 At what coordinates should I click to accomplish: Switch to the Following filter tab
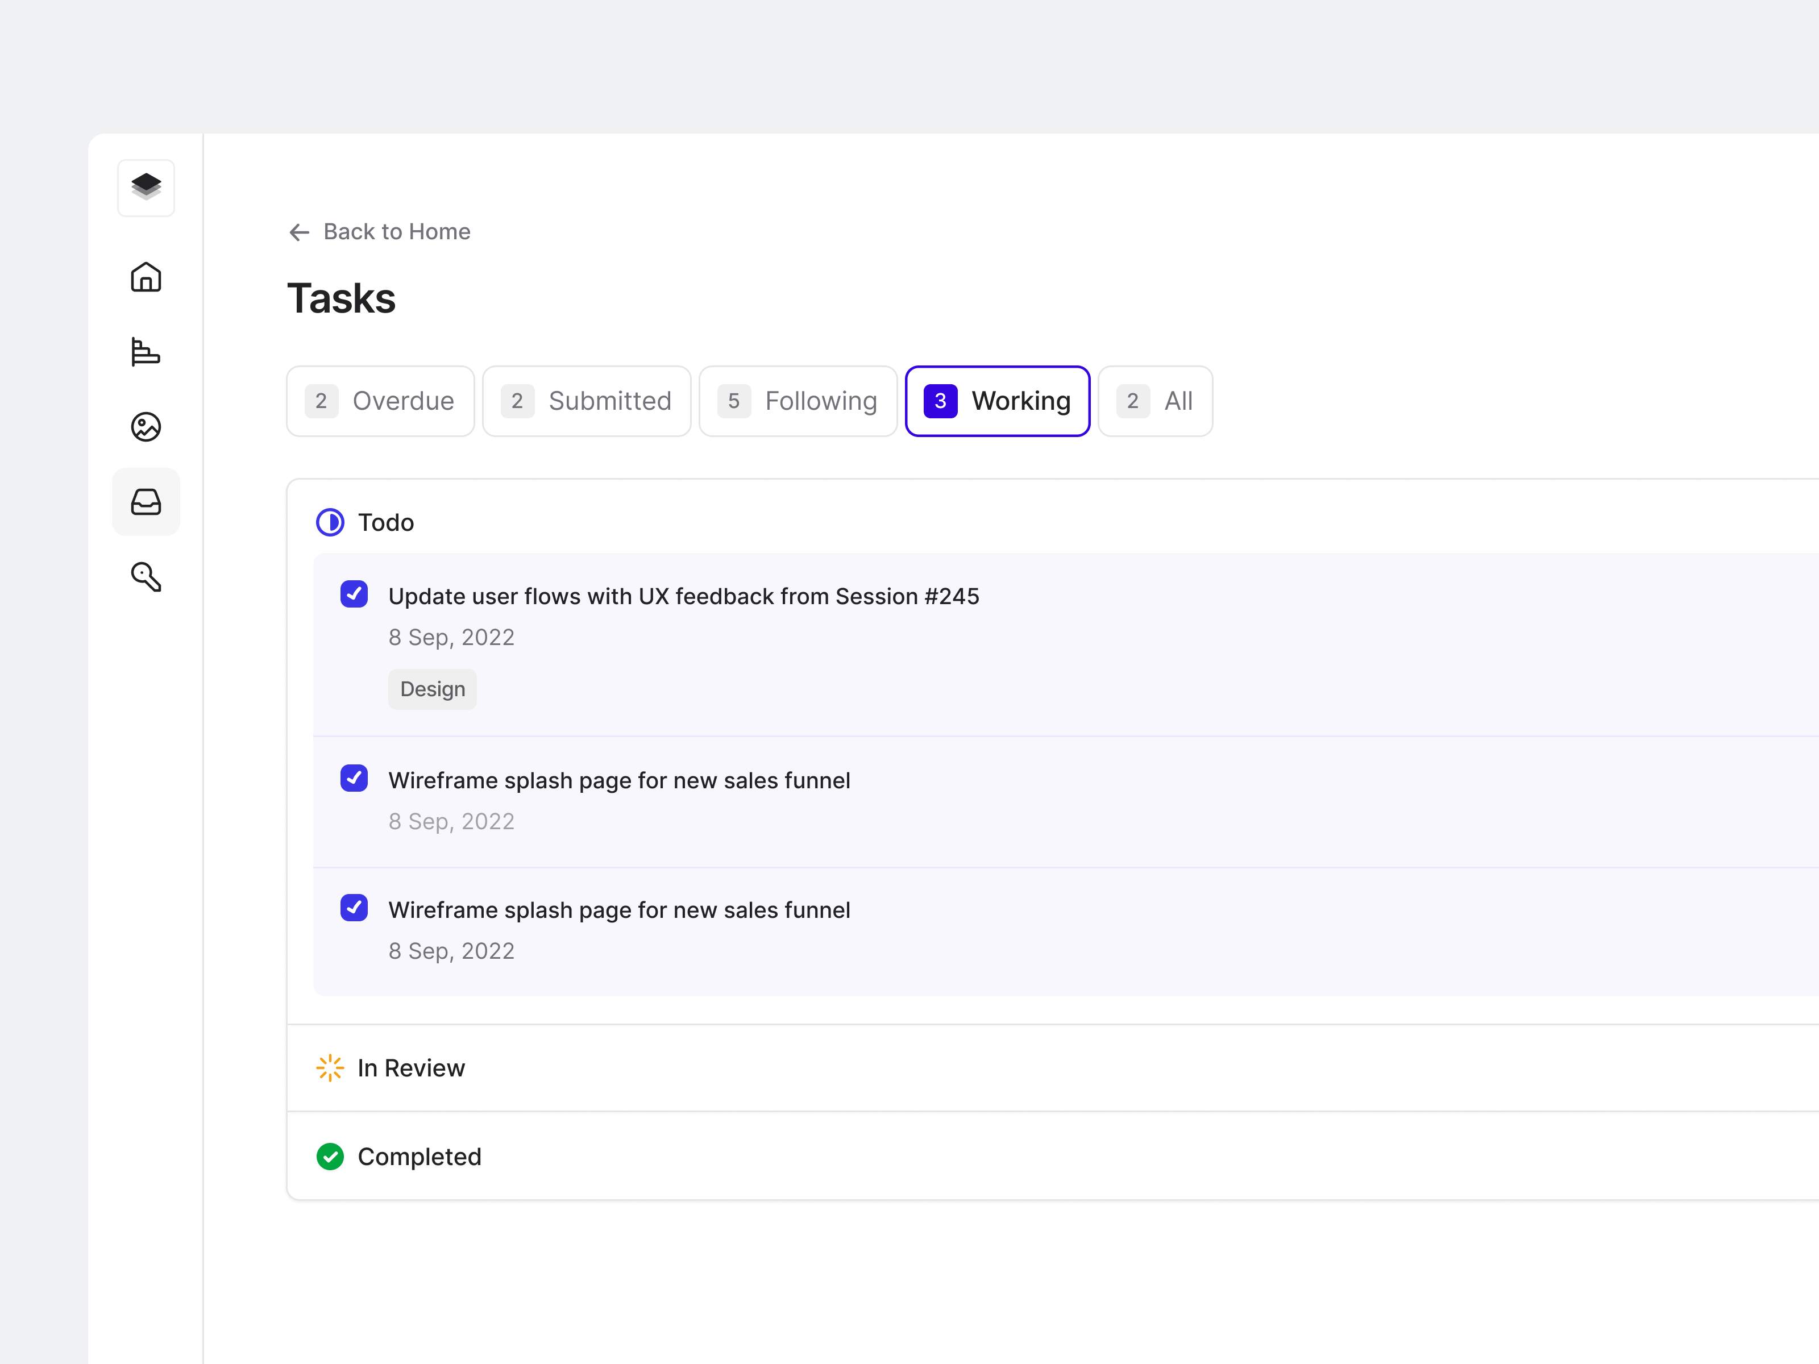pyautogui.click(x=798, y=401)
